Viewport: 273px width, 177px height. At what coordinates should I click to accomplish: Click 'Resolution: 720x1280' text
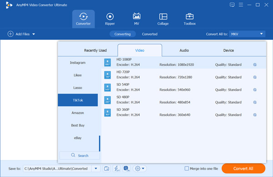click(176, 77)
